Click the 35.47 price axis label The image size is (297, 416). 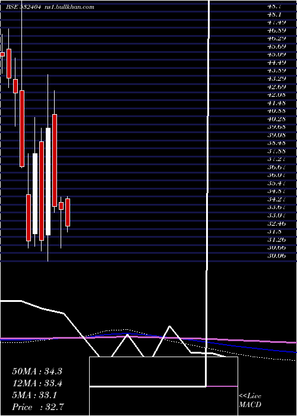pyautogui.click(x=277, y=183)
